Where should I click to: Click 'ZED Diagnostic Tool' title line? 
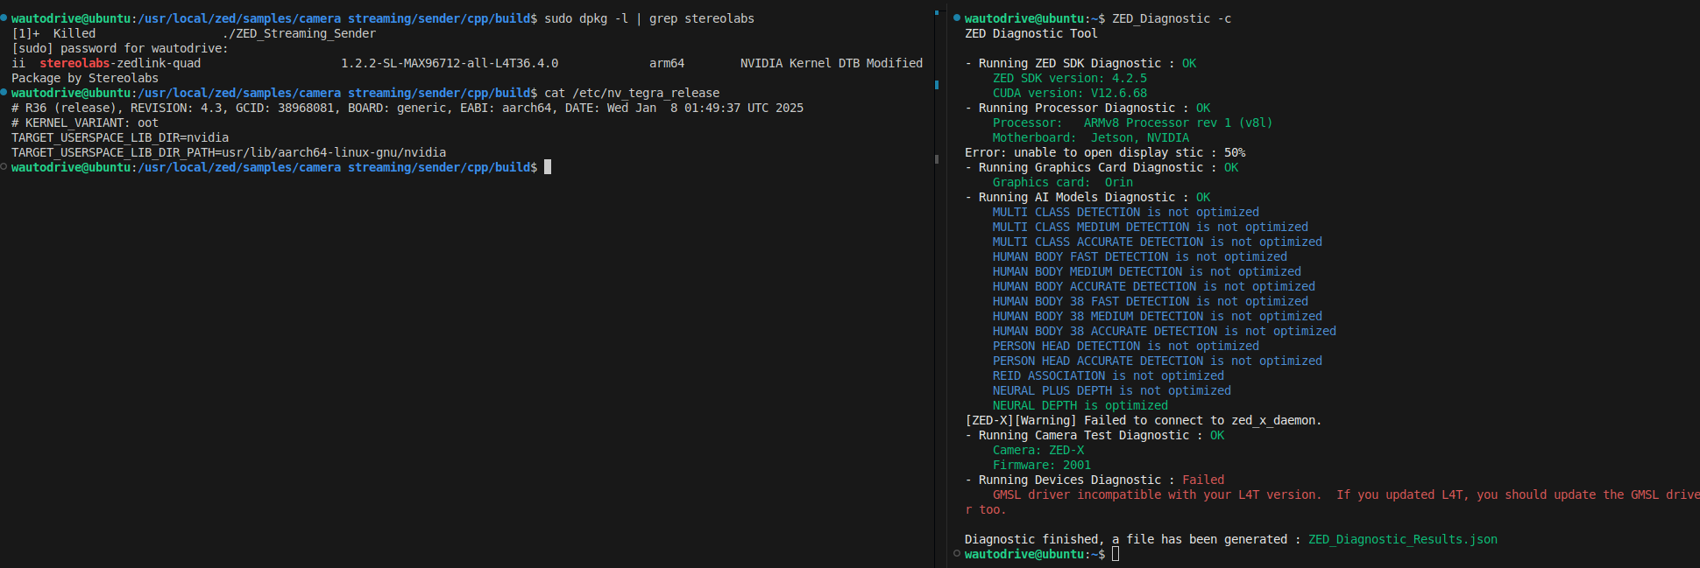[1031, 33]
